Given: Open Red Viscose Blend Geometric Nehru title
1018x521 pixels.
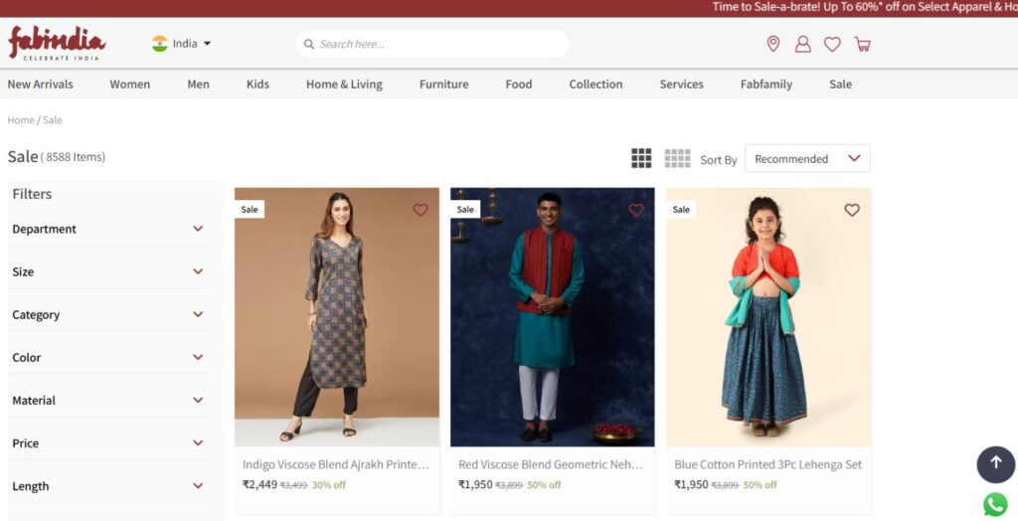Looking at the screenshot, I should coord(551,464).
